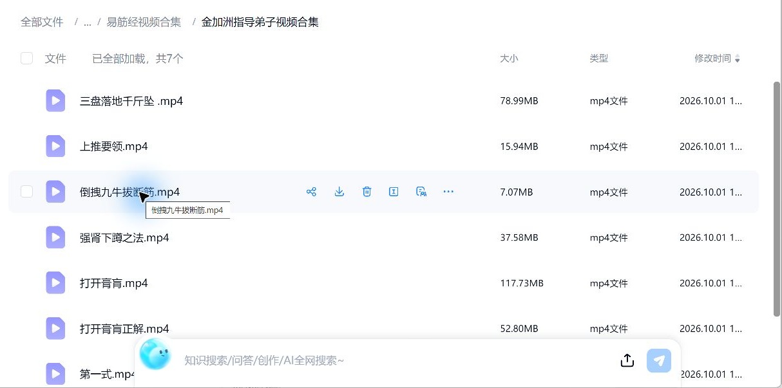Click the 37.58MB size value
Screen dimensions: 782x388
(x=519, y=237)
